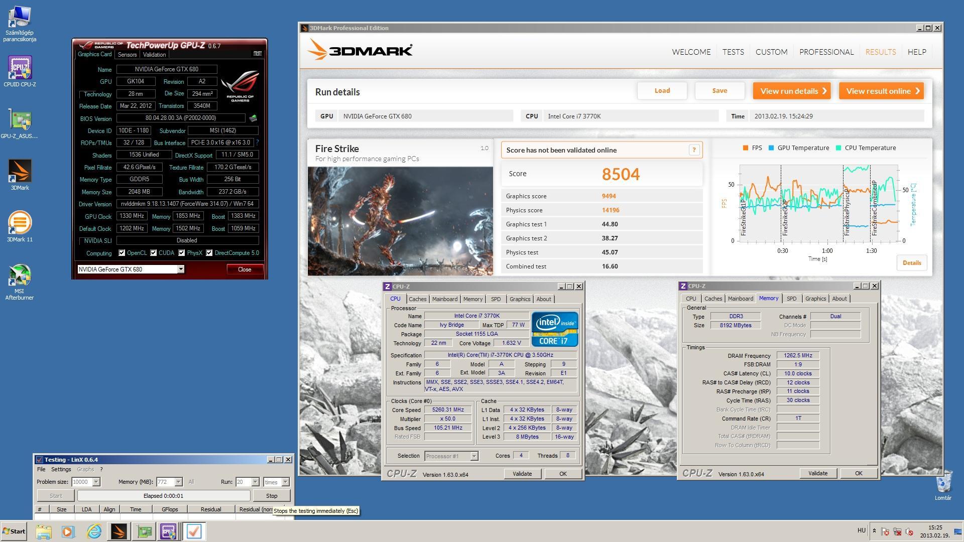Click View run details button
The height and width of the screenshot is (542, 964).
792,91
